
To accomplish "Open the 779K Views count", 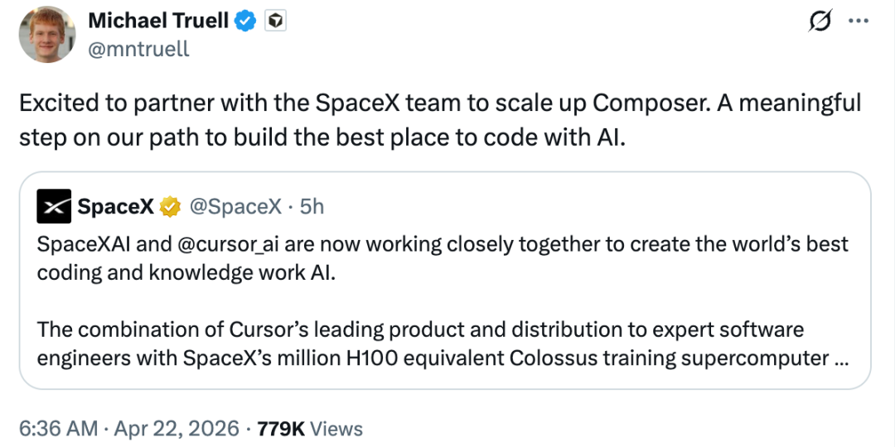I will coord(310,429).
